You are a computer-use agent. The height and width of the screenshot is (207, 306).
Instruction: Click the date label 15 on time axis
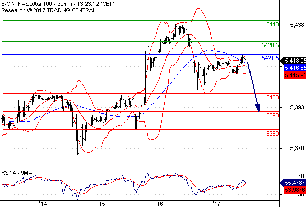click(x=102, y=204)
